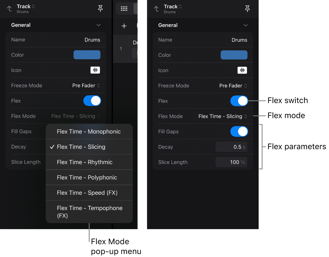Click the pin icon in the right Track inspector
329x257 pixels.
[x=247, y=9]
